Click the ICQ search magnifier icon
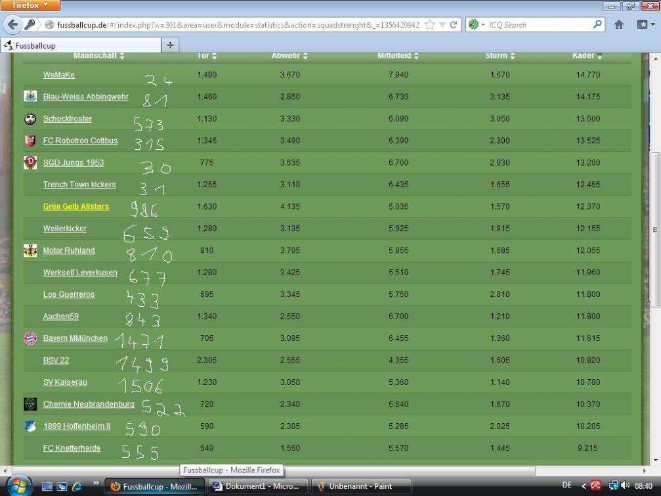 [597, 25]
